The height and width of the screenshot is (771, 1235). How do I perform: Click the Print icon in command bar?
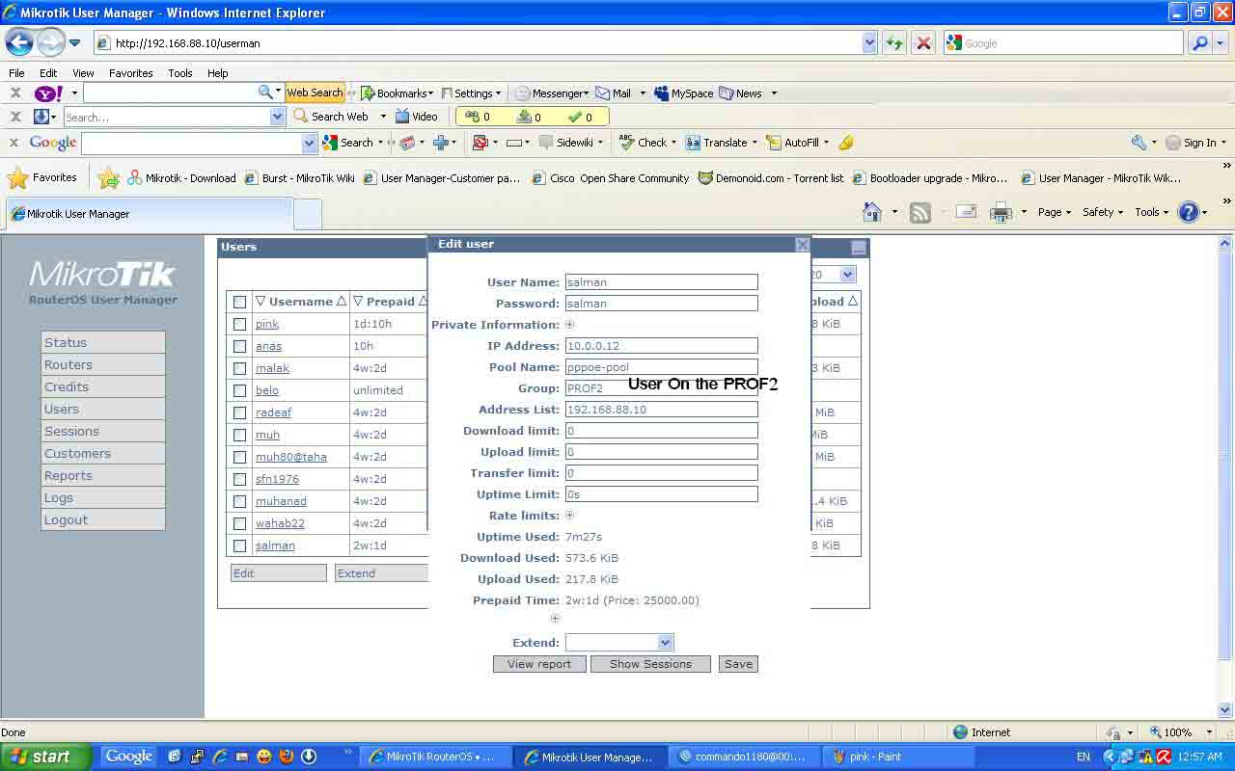1002,213
